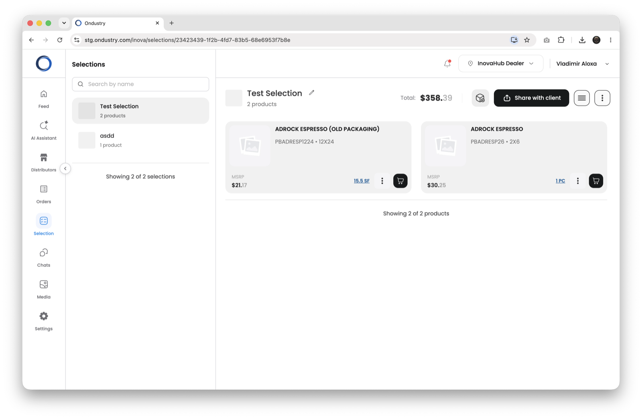This screenshot has height=419, width=642.
Task: Open a new browser tab
Action: click(172, 23)
